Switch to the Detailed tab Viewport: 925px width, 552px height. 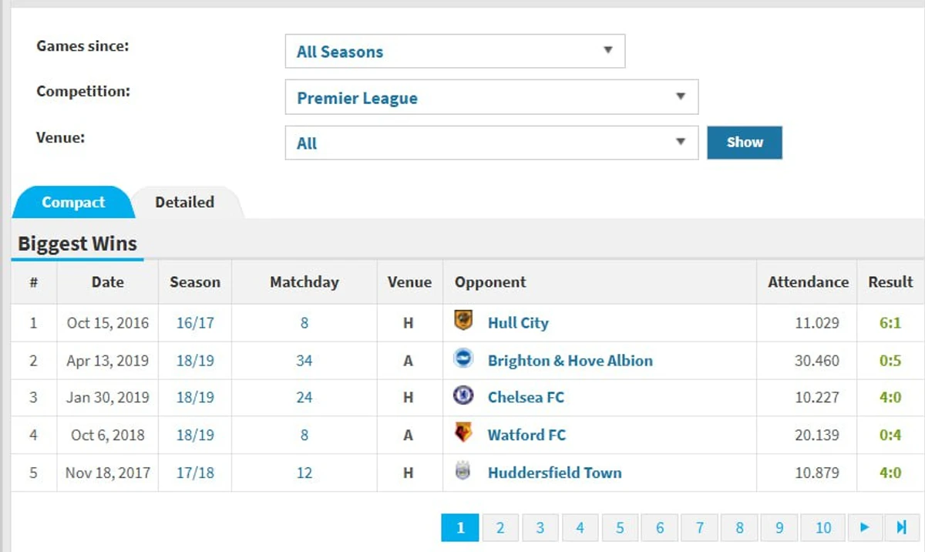click(x=185, y=203)
